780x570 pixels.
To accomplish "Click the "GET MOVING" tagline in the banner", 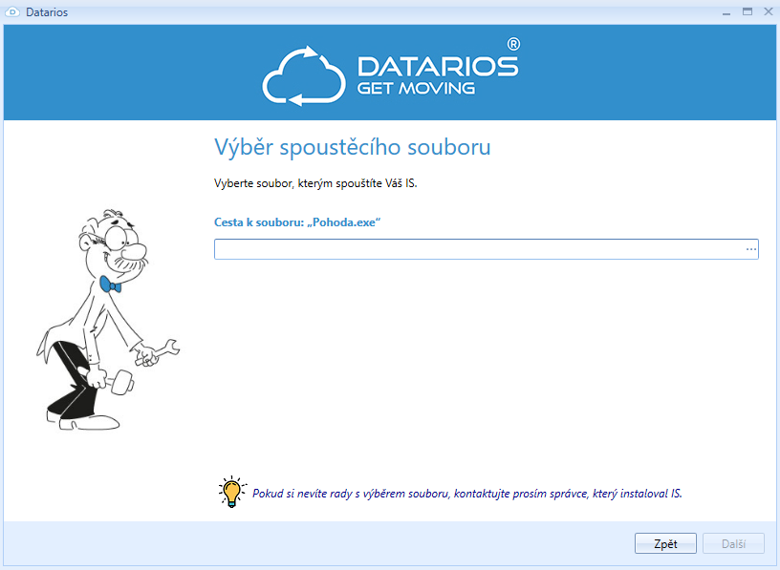I will coord(416,89).
